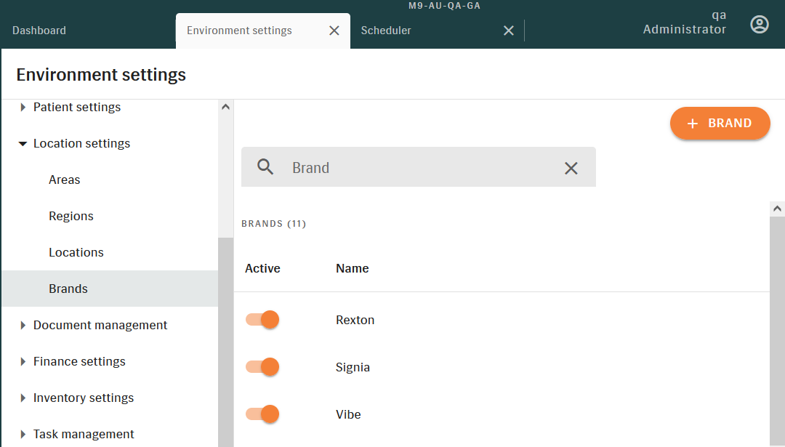Close the Environment settings tab

click(x=334, y=31)
